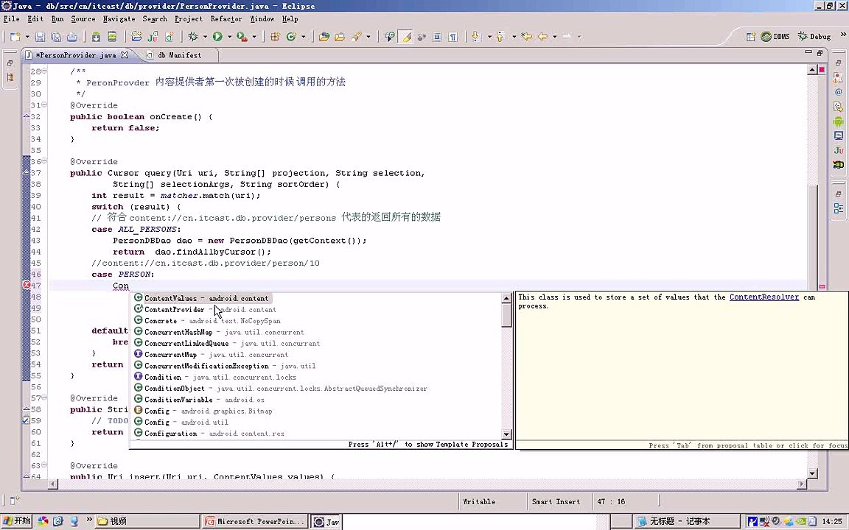Viewport: 849px width, 530px height.
Task: Collapse the insert method at line 63
Action: pyautogui.click(x=44, y=465)
